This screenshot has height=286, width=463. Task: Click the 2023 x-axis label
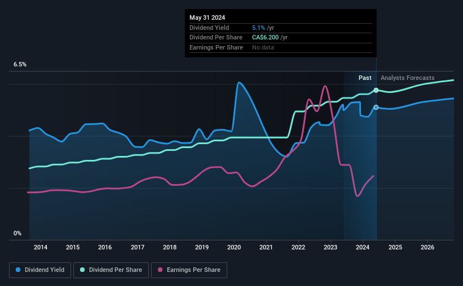[x=330, y=247]
